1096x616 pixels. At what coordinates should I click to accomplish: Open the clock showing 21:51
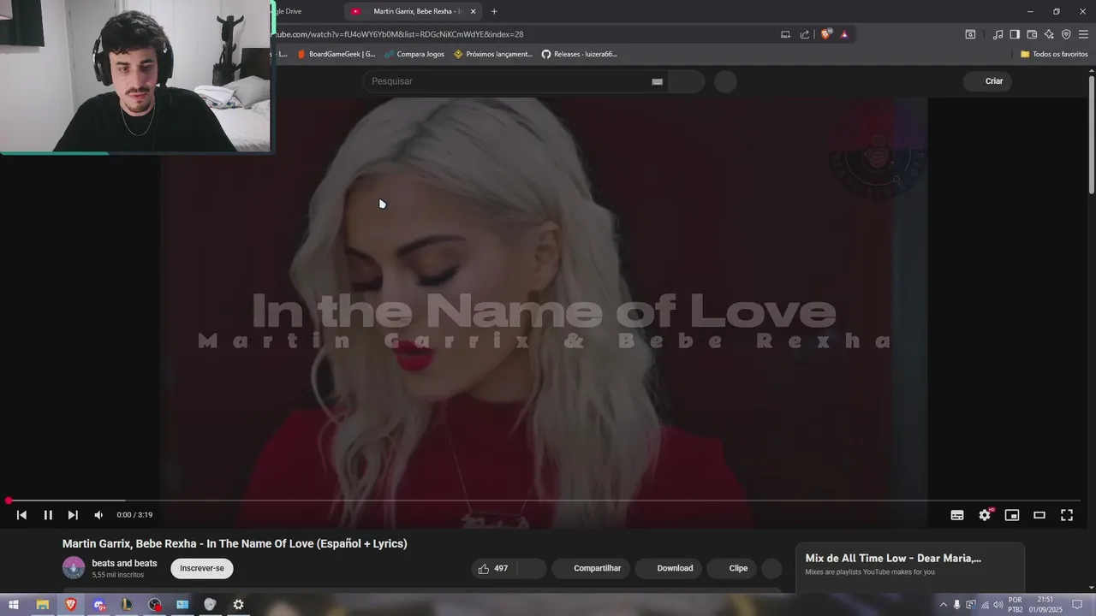1045,605
